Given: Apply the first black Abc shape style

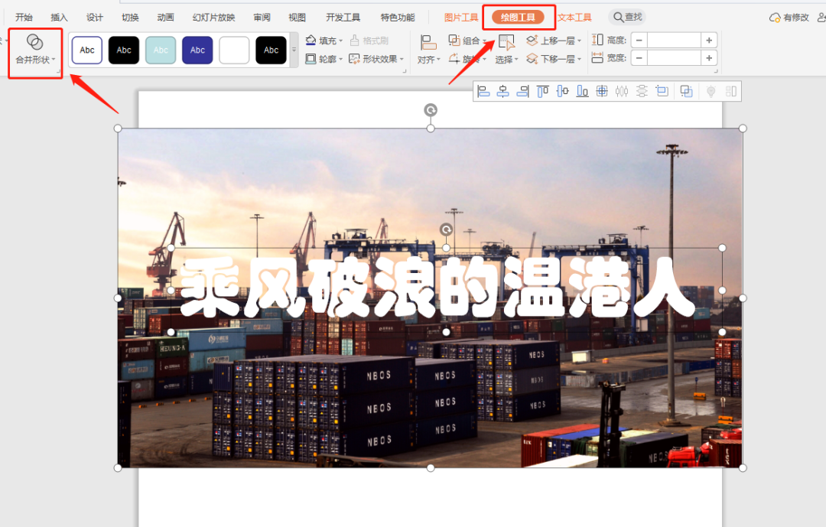Looking at the screenshot, I should (124, 50).
